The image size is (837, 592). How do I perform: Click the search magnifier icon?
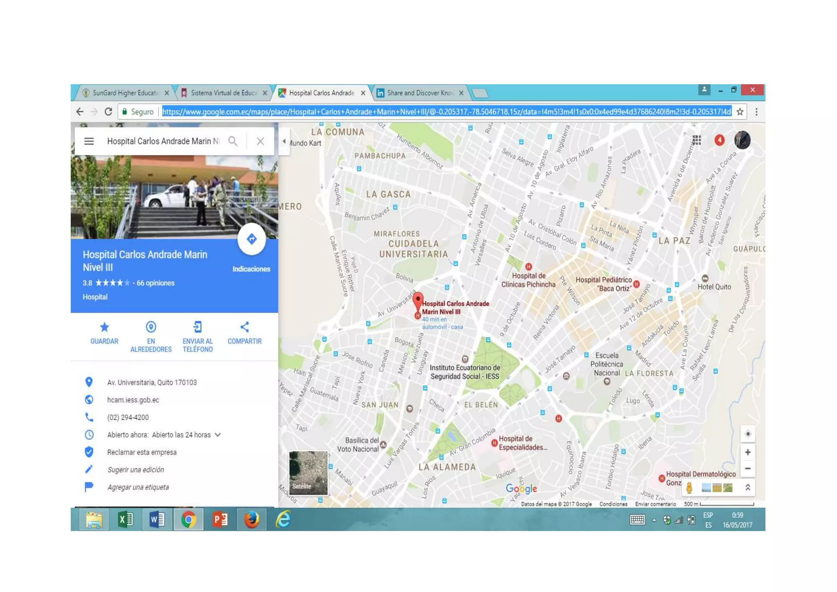[233, 141]
